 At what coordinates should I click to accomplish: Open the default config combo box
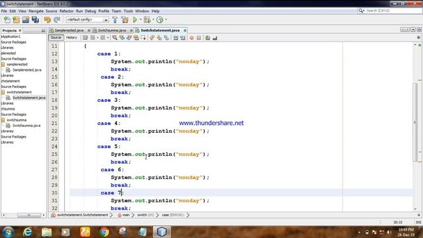tap(87, 20)
